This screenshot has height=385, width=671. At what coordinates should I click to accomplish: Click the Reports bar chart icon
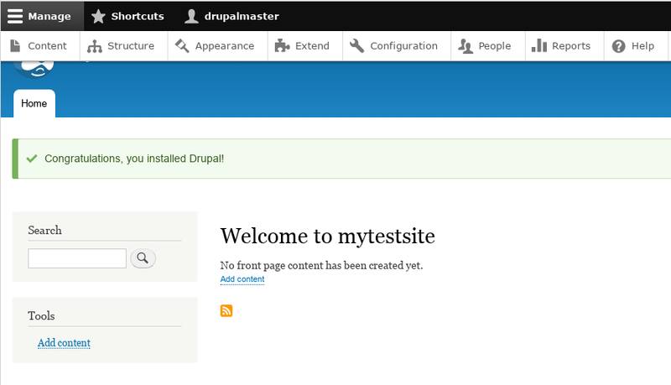[x=539, y=46]
